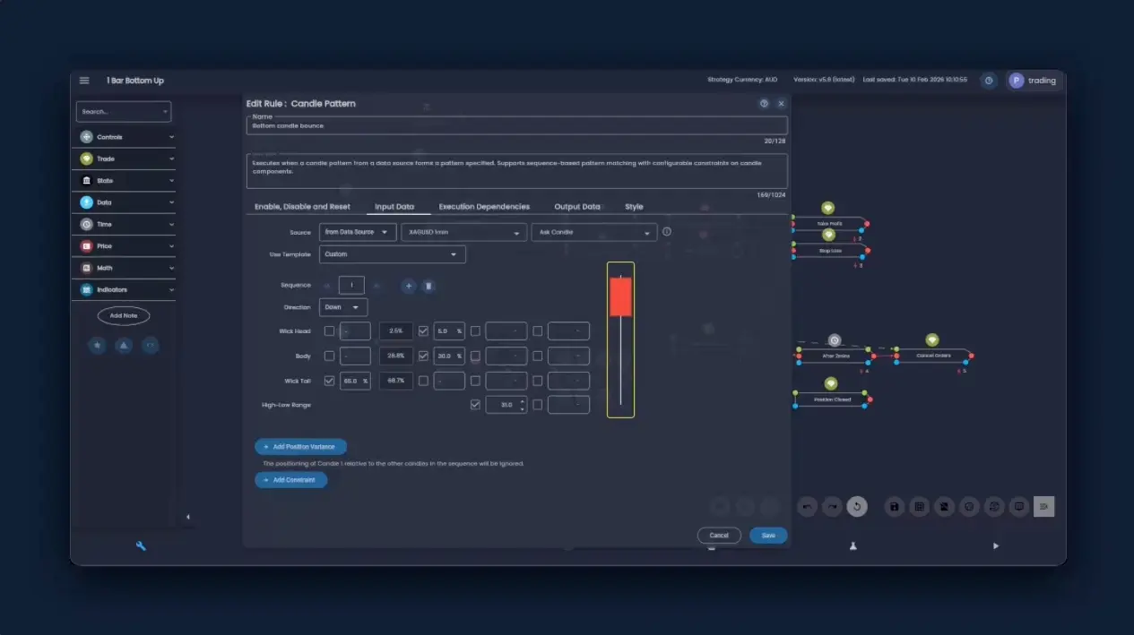
Task: Click the save disk icon in toolbar
Action: pos(894,507)
